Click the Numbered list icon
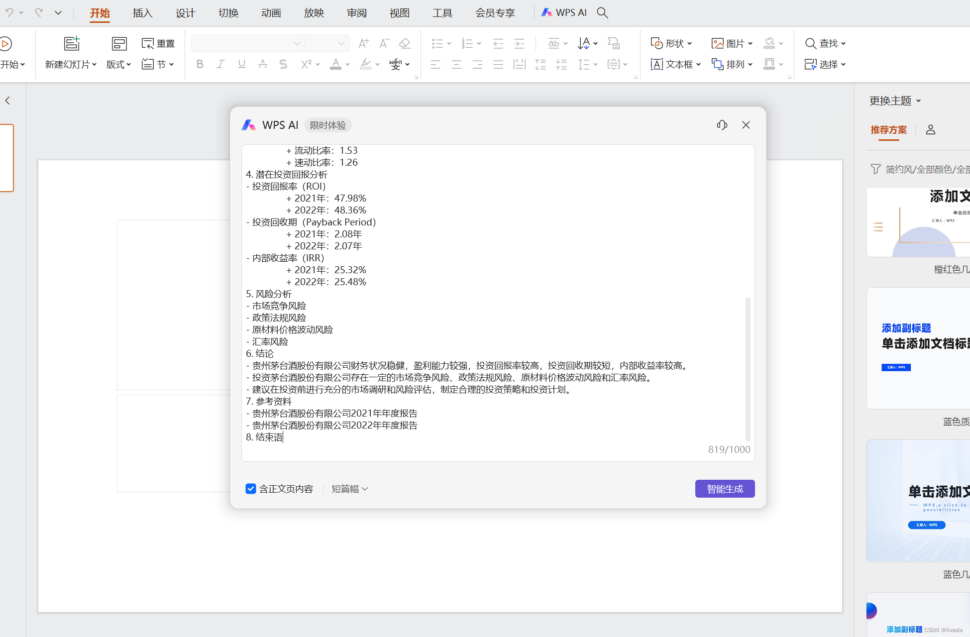 click(x=467, y=43)
